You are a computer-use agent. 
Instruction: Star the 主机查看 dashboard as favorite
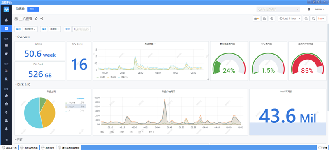[x=36, y=18]
